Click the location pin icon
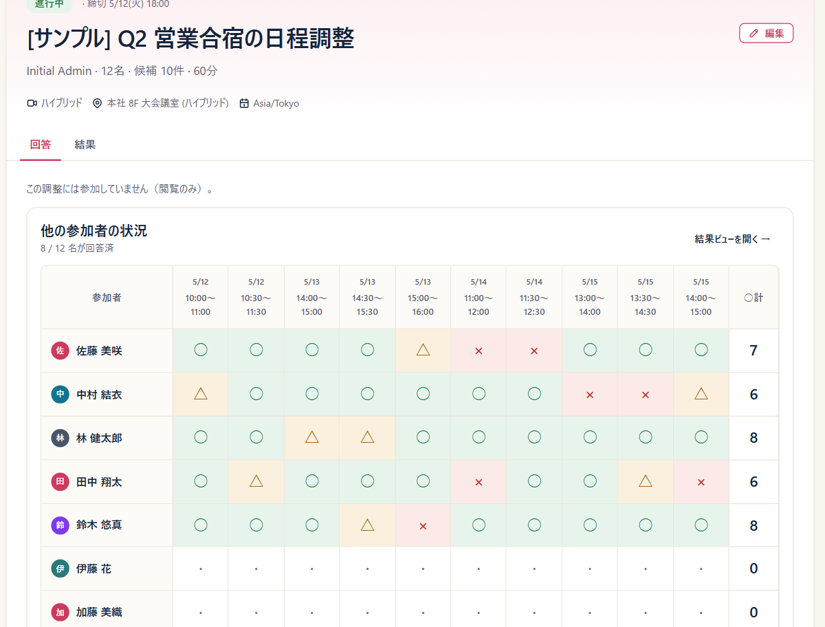The height and width of the screenshot is (627, 825). point(98,103)
